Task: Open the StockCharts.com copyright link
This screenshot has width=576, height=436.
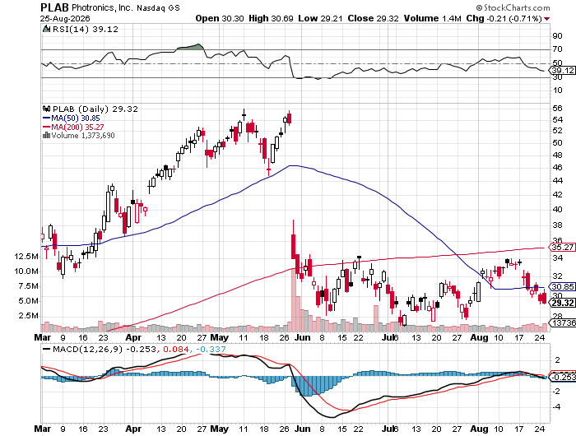Action: [513, 7]
